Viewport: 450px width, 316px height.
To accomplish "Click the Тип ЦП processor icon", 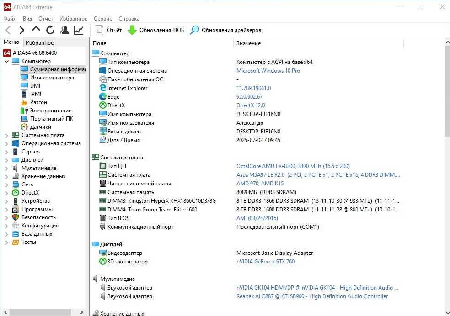I will (x=103, y=166).
